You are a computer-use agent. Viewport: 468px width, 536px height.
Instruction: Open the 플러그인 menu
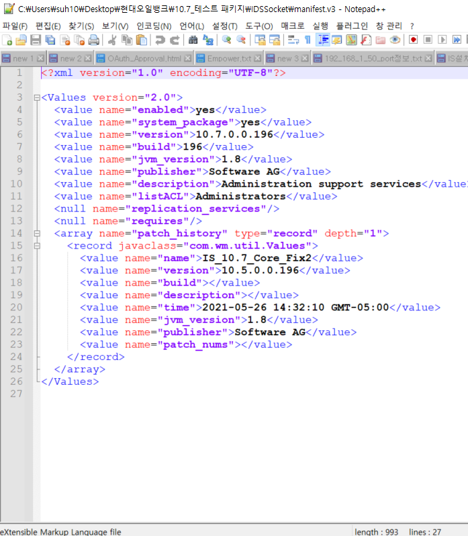pyautogui.click(x=352, y=26)
